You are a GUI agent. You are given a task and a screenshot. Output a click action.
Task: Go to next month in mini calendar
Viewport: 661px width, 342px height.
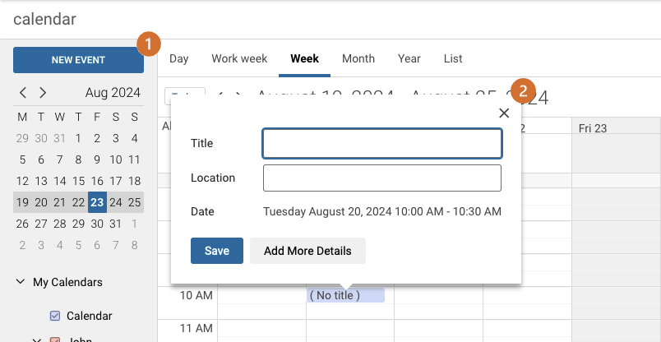click(43, 93)
